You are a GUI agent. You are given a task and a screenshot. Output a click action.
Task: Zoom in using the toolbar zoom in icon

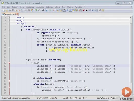coord(51,10)
